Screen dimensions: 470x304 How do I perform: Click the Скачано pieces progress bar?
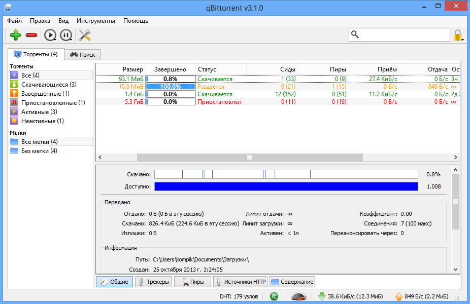(x=286, y=174)
